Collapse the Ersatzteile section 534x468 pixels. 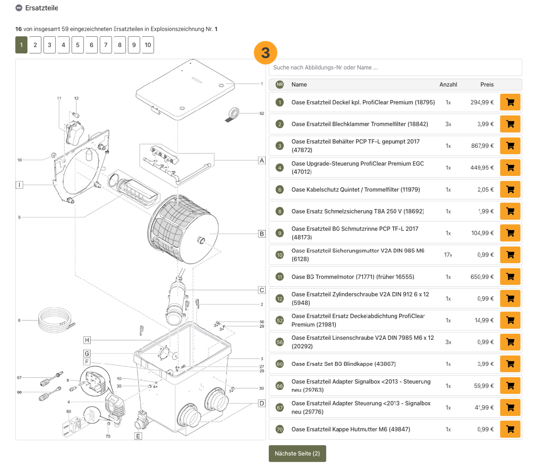click(x=19, y=8)
